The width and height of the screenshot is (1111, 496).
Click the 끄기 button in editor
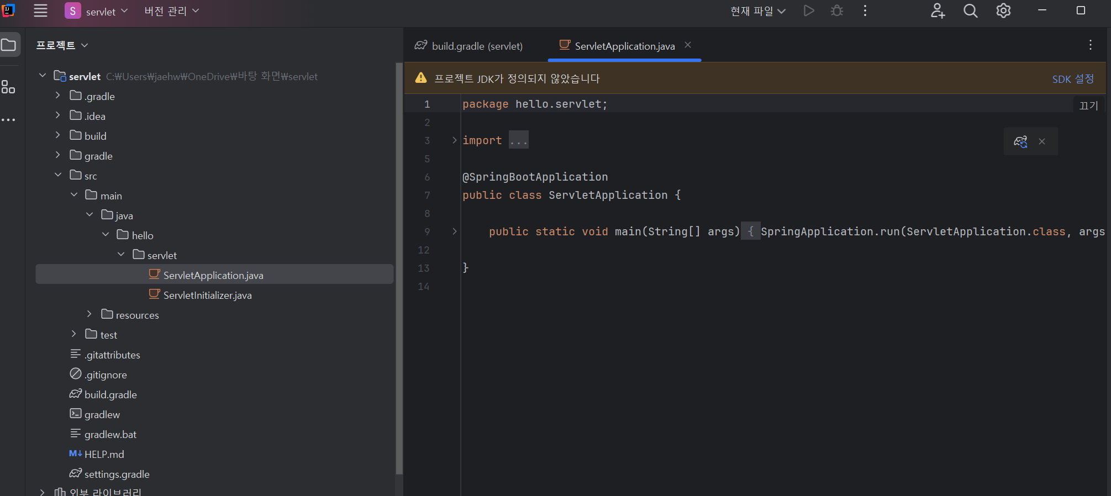(1088, 105)
